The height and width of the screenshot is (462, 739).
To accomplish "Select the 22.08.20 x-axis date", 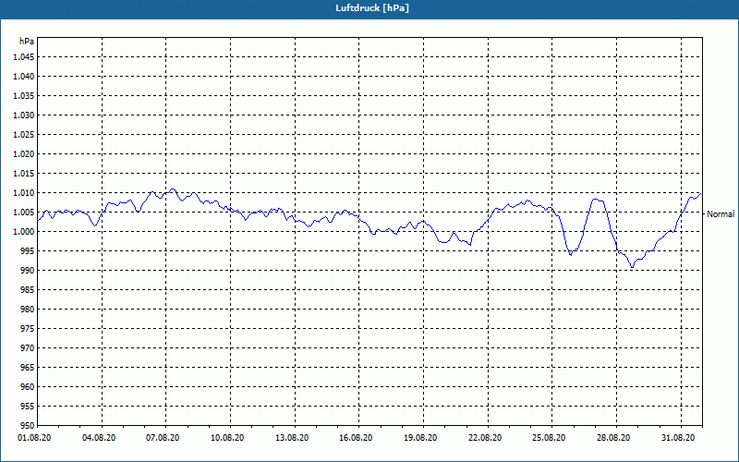I will 485,438.
